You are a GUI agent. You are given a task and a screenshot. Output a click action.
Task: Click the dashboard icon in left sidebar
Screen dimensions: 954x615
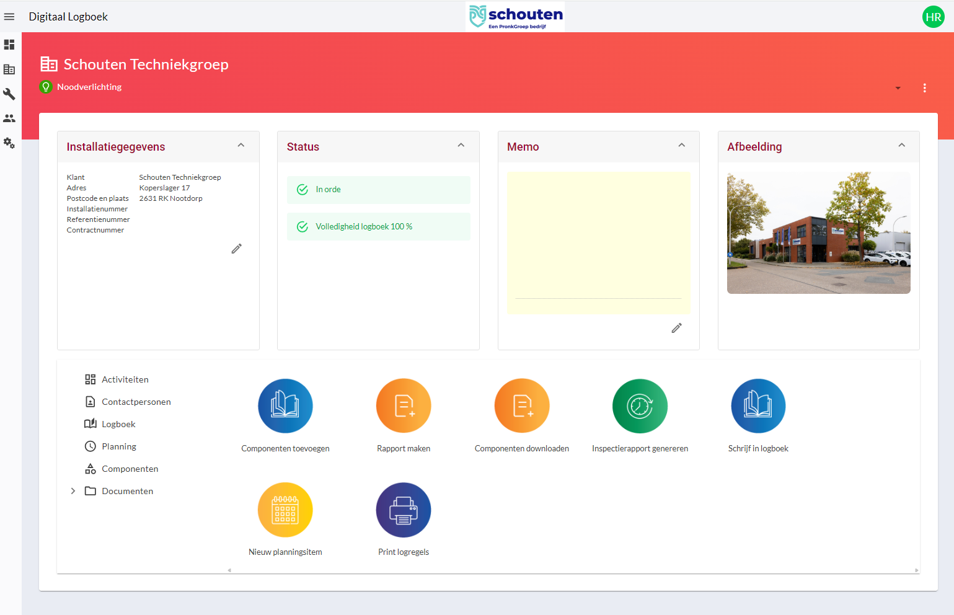pyautogui.click(x=9, y=45)
